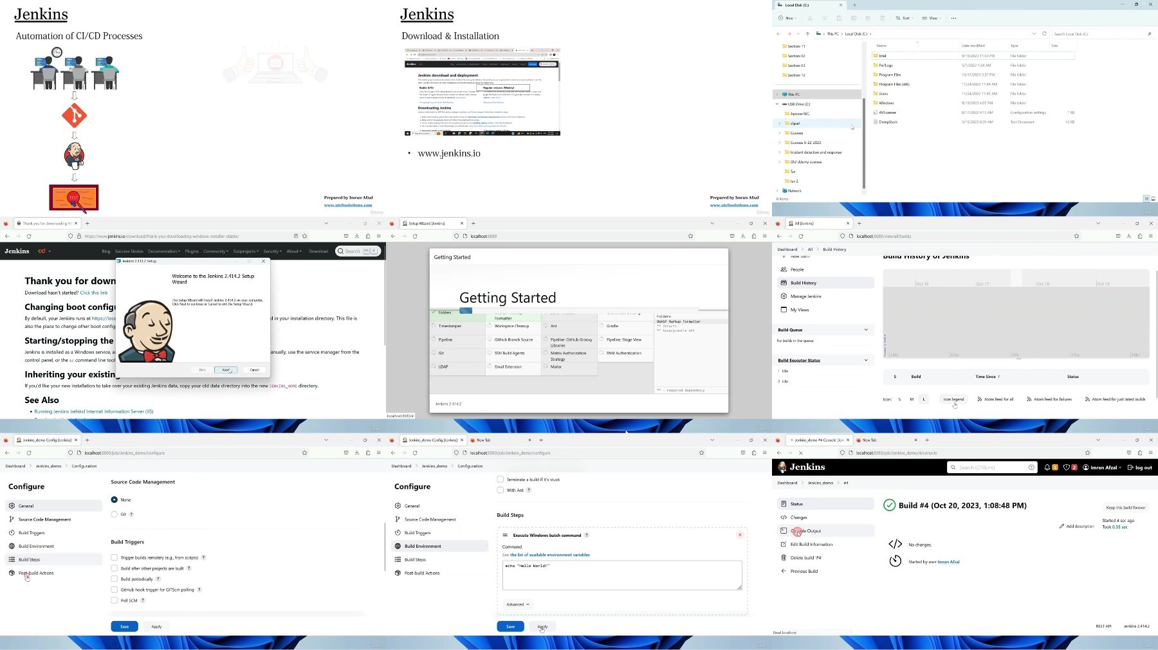Image resolution: width=1158 pixels, height=650 pixels.
Task: Open the Imran Afzal user dropdown
Action: (x=1102, y=467)
